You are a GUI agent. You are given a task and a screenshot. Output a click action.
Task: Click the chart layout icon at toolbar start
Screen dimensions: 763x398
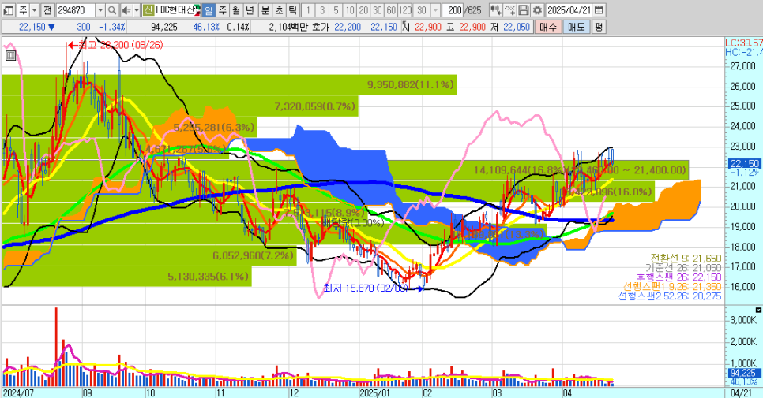(9, 9)
